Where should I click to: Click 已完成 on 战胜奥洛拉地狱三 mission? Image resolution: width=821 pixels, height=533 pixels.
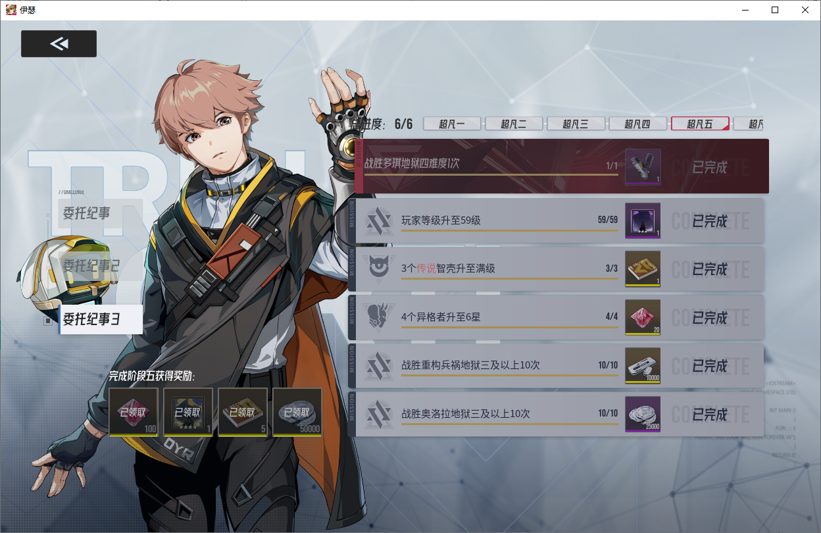click(710, 415)
